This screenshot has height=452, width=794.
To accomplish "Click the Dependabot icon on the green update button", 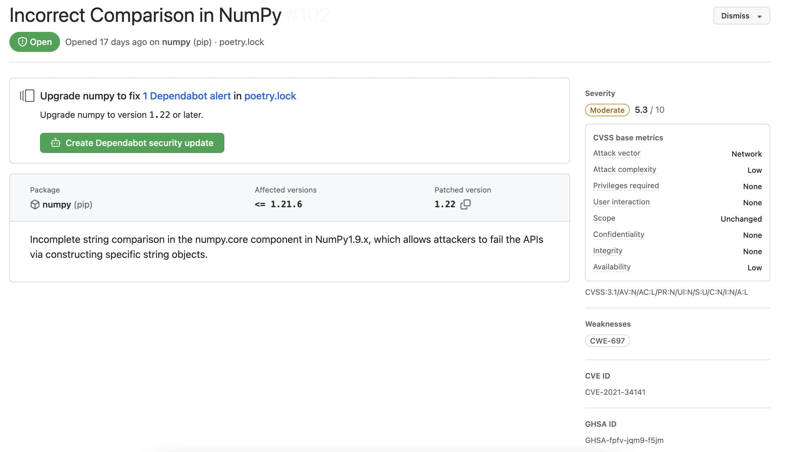I will (55, 143).
